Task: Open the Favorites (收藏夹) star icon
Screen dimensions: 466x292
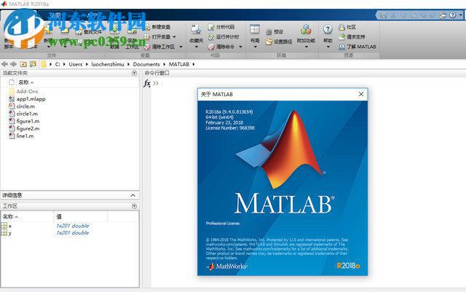Action: [196, 29]
